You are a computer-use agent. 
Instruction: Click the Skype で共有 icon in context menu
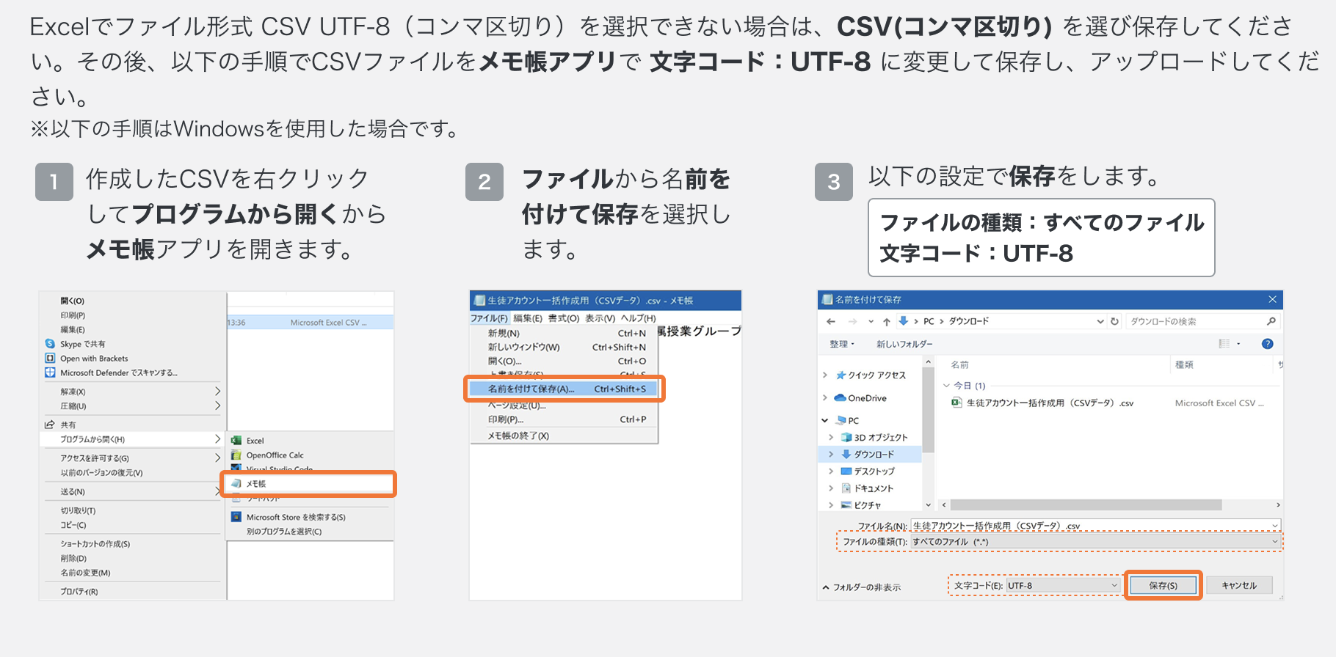50,343
